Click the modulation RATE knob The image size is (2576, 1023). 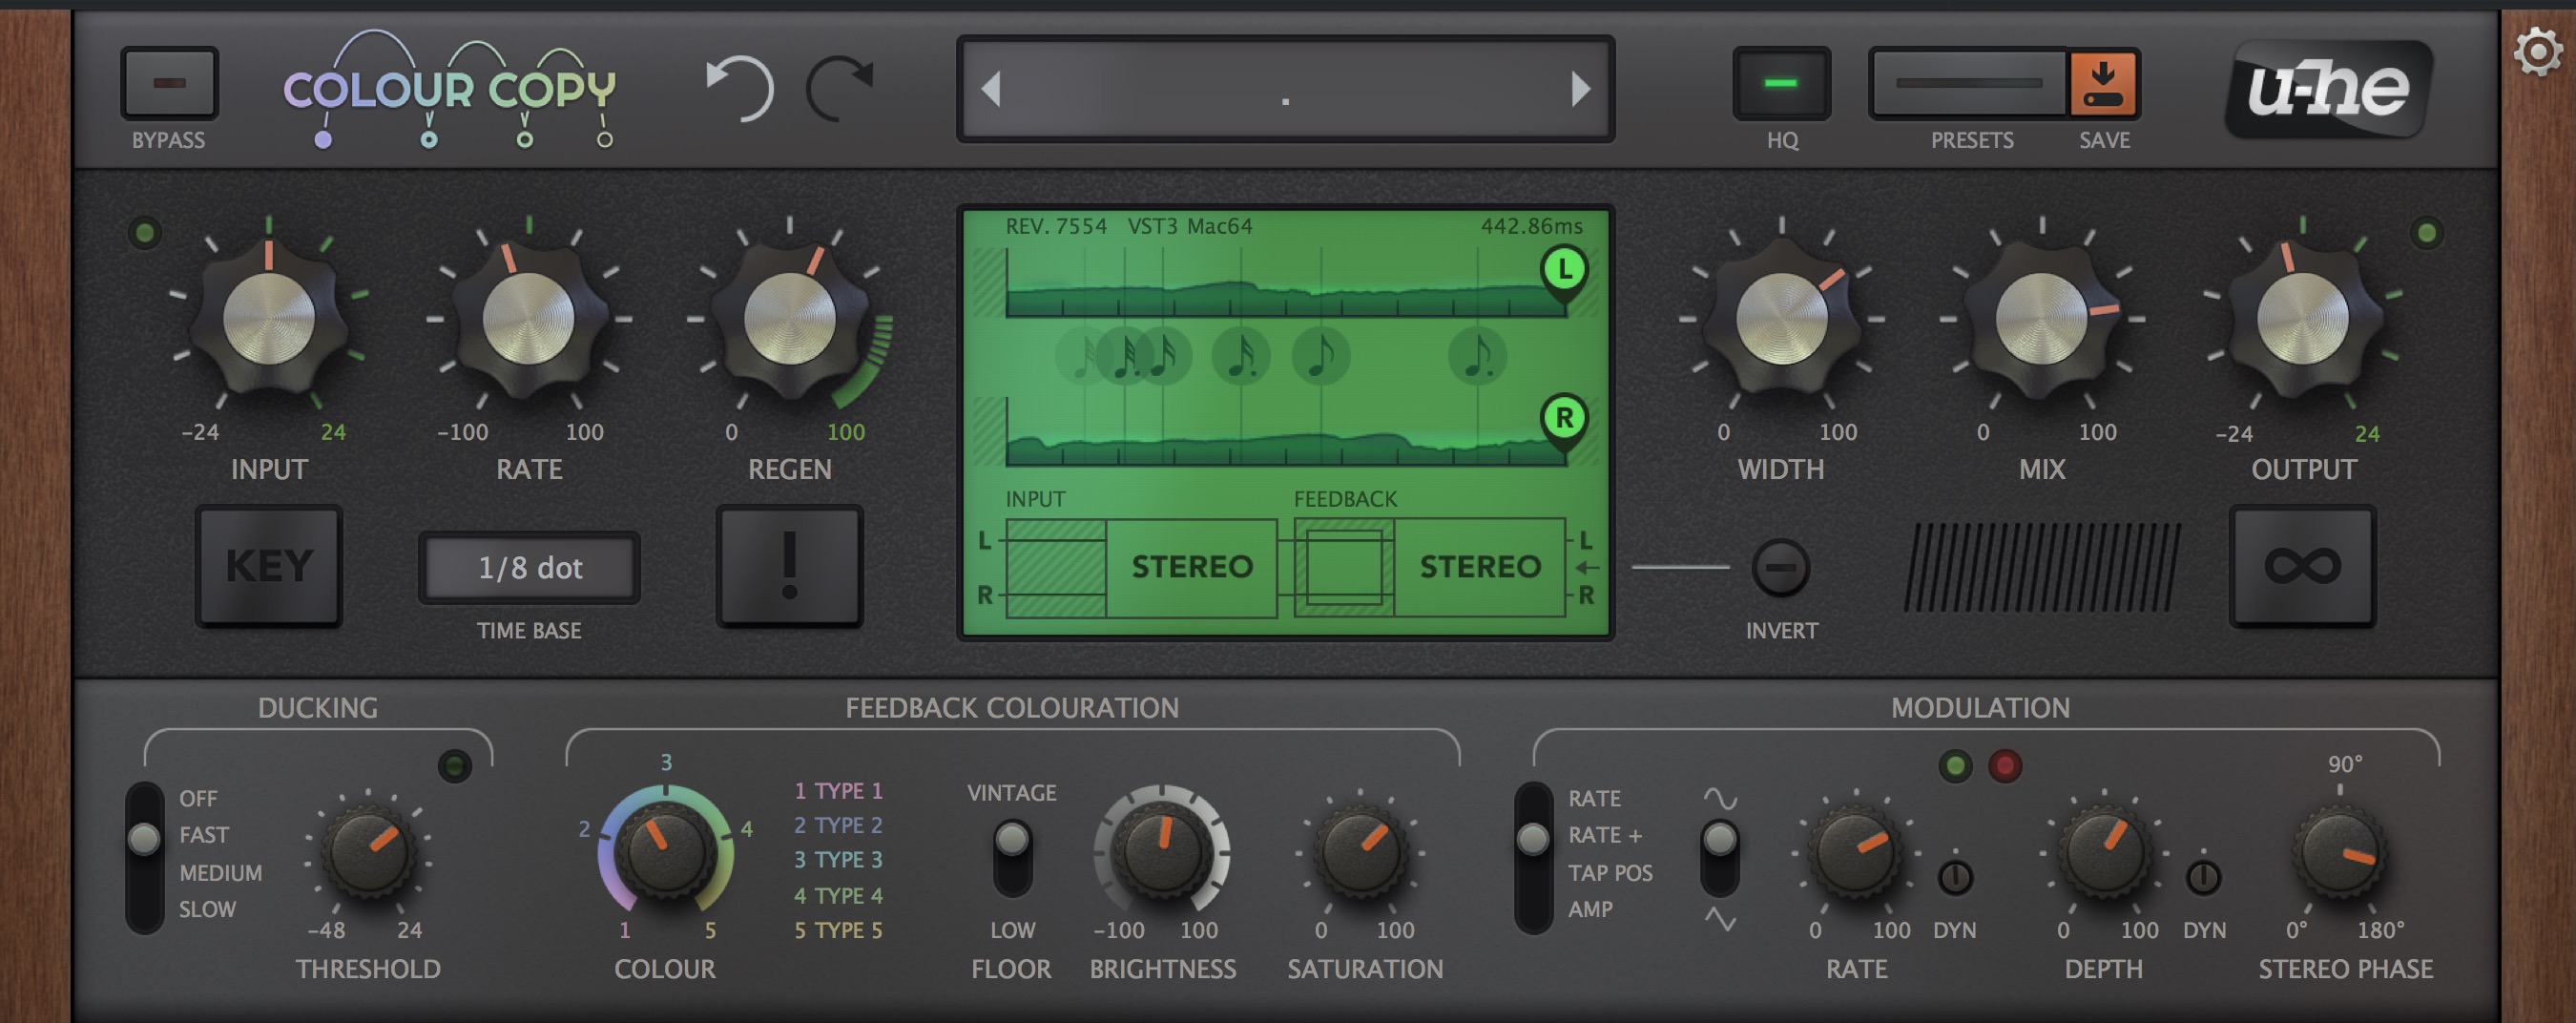(1855, 852)
